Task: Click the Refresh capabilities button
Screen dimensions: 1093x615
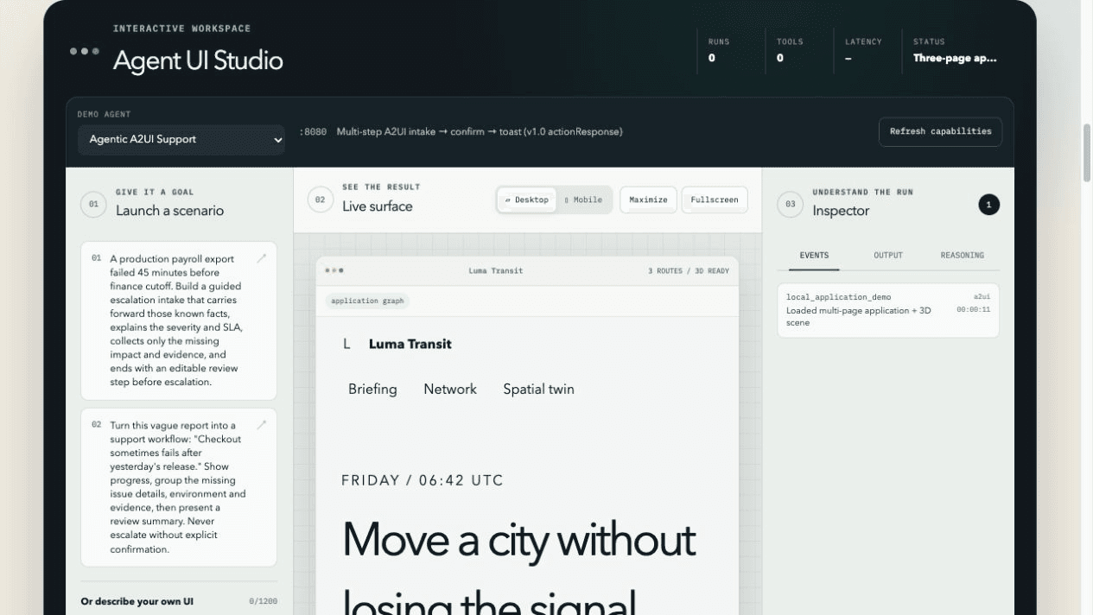Action: pos(941,131)
